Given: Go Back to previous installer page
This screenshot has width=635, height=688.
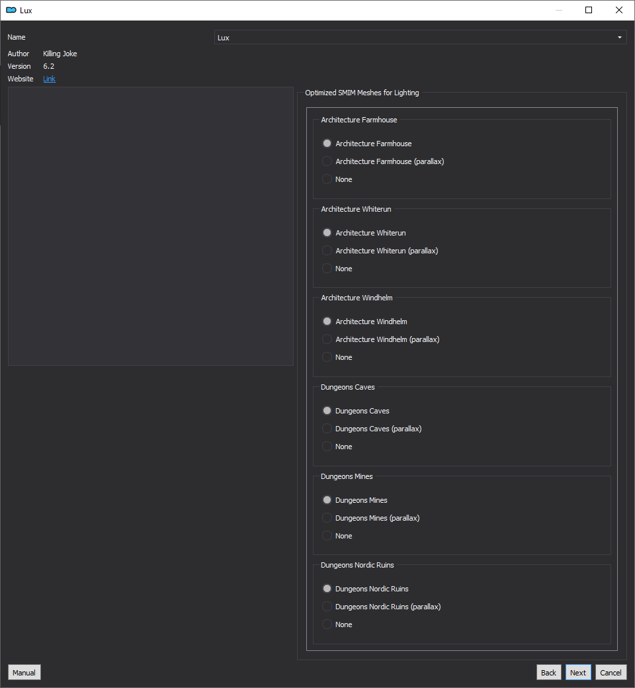Looking at the screenshot, I should coord(548,672).
